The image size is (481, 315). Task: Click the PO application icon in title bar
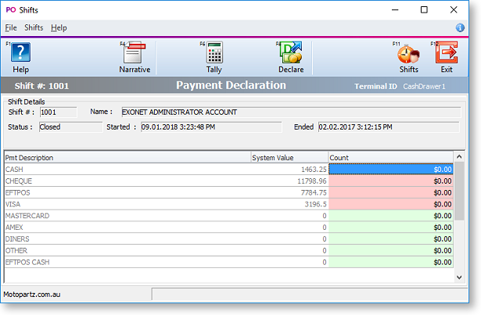pyautogui.click(x=10, y=10)
